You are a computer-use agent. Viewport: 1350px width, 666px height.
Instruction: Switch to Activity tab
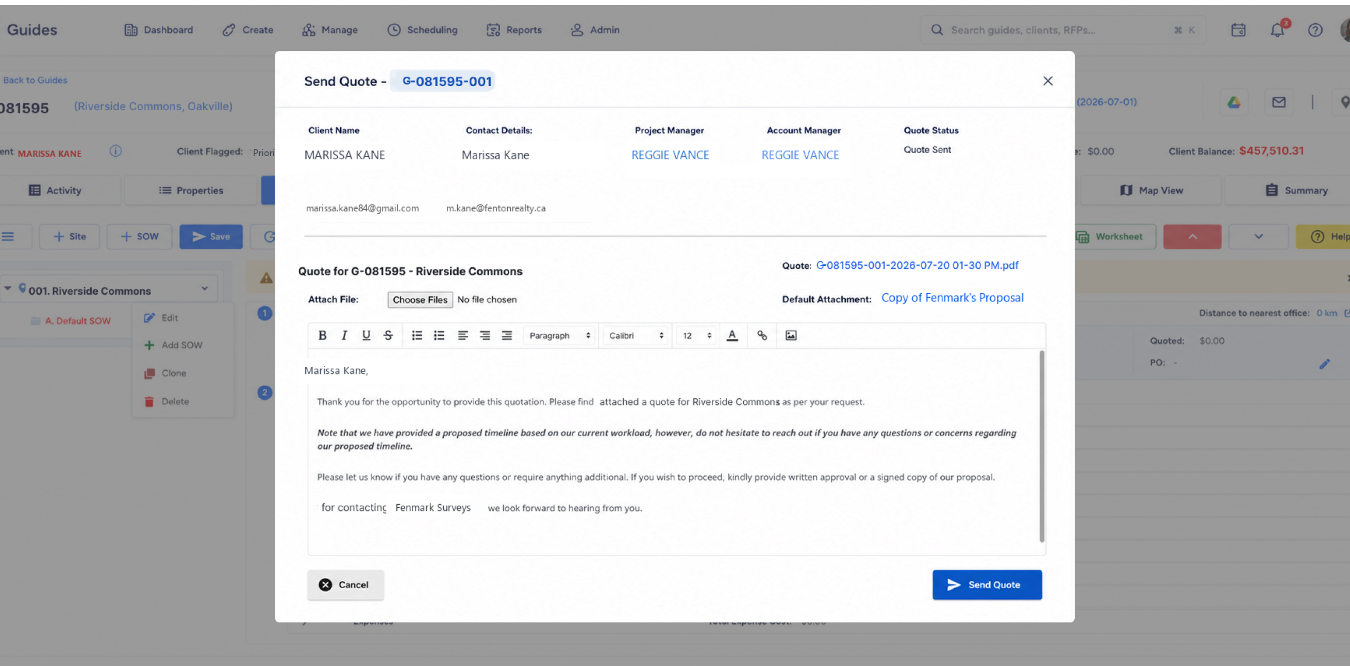click(56, 191)
